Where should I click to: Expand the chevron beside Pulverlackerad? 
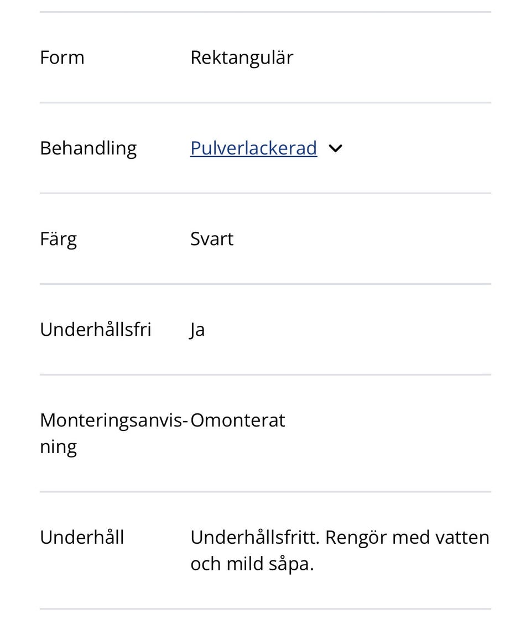pyautogui.click(x=335, y=148)
